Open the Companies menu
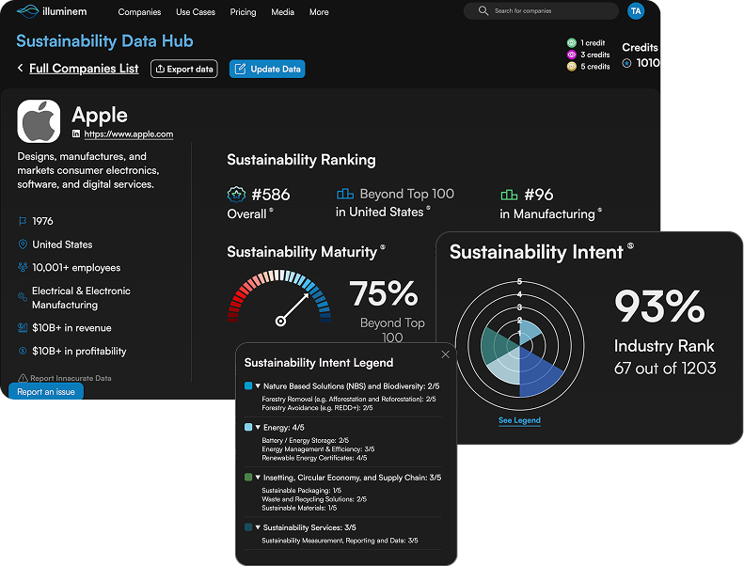This screenshot has width=744, height=566. (x=139, y=12)
